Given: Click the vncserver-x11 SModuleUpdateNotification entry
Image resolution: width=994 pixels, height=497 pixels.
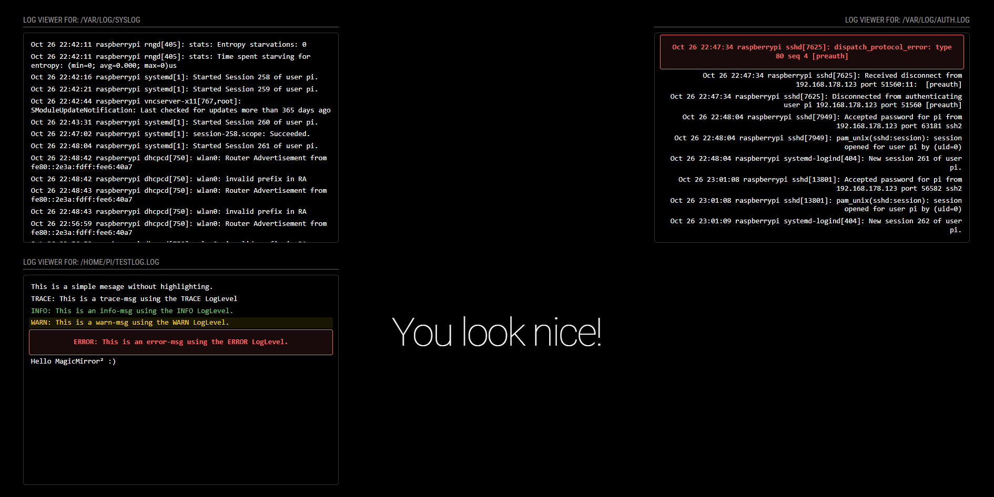Looking at the screenshot, I should pyautogui.click(x=180, y=106).
